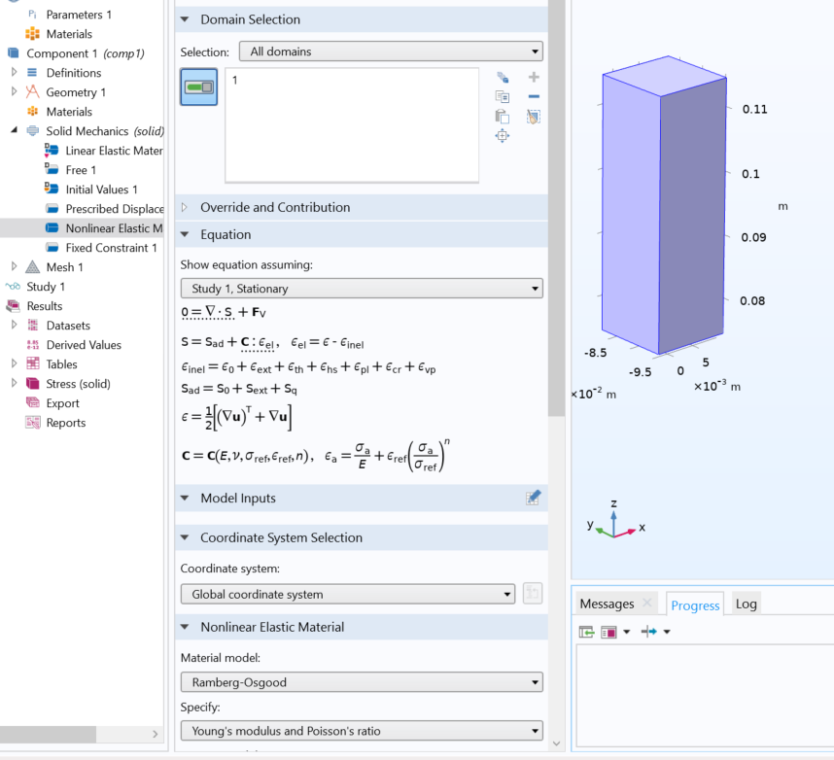Click the Model Inputs edit icon
834x760 pixels.
533,498
